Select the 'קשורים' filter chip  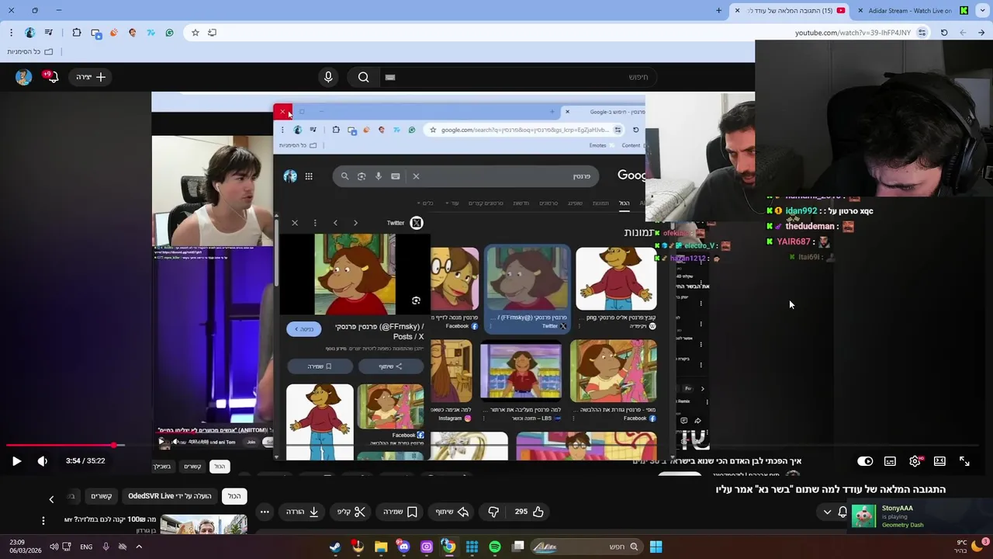point(102,496)
